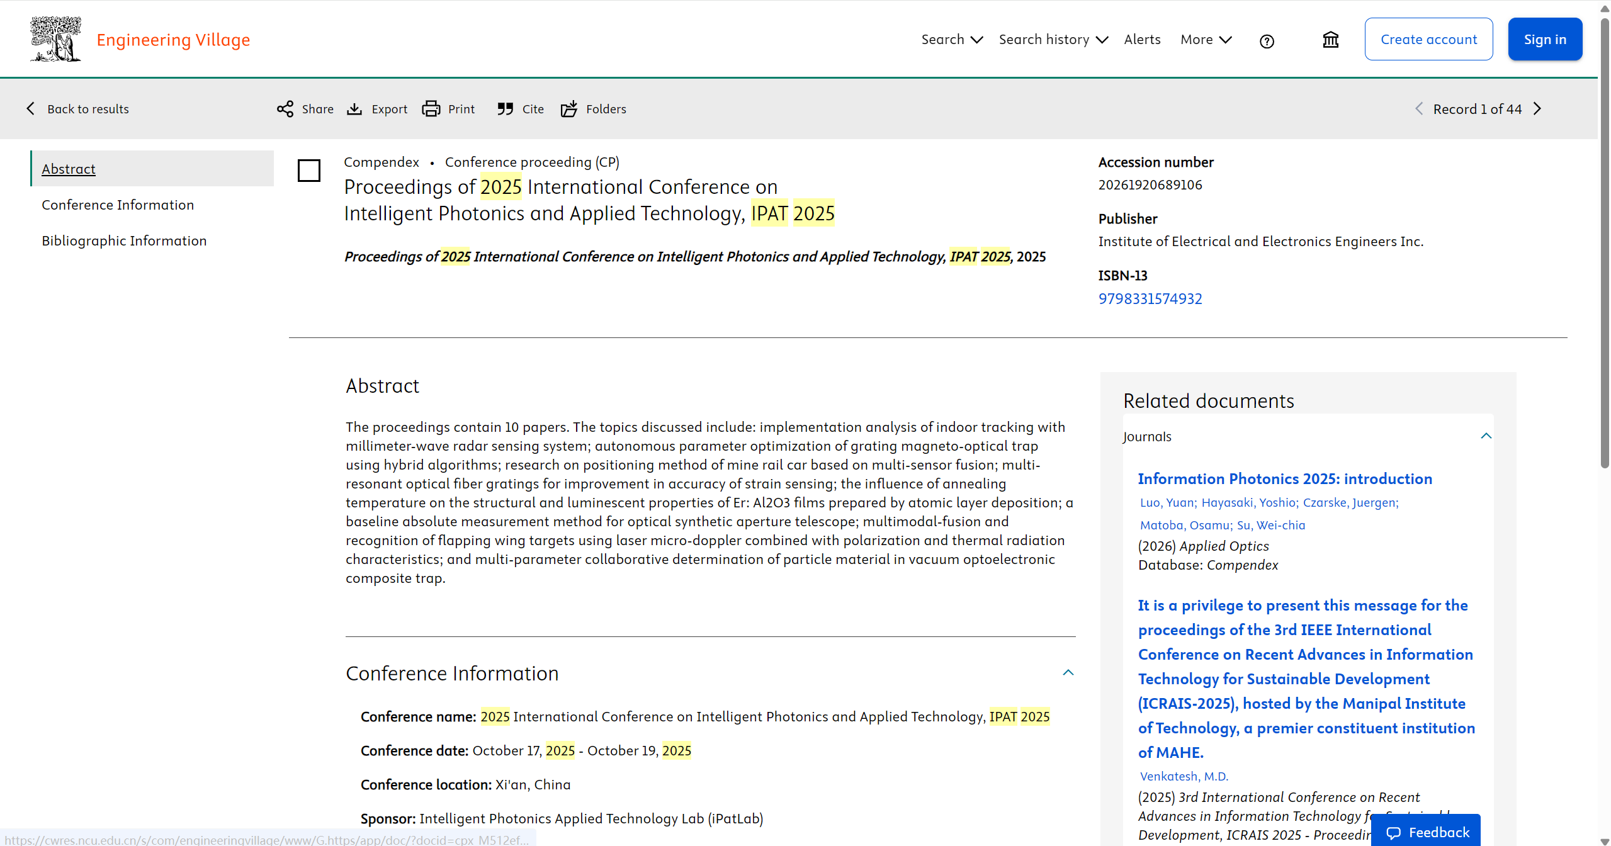The width and height of the screenshot is (1611, 846).
Task: Jump to Conference Information in side navigation
Action: click(x=118, y=205)
